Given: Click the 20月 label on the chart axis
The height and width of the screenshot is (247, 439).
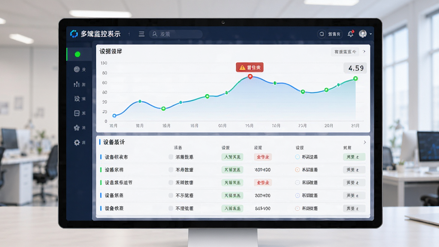Looking at the screenshot, I should tap(329, 126).
